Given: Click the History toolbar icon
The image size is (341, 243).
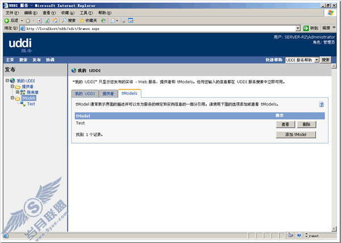Looking at the screenshot, I should 104,20.
